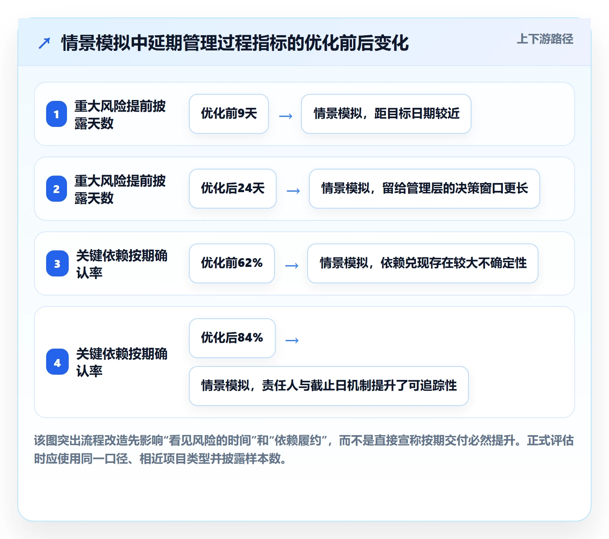Click the 情景模拟，距目标日期较近 box
This screenshot has width=609, height=539.
pos(386,114)
